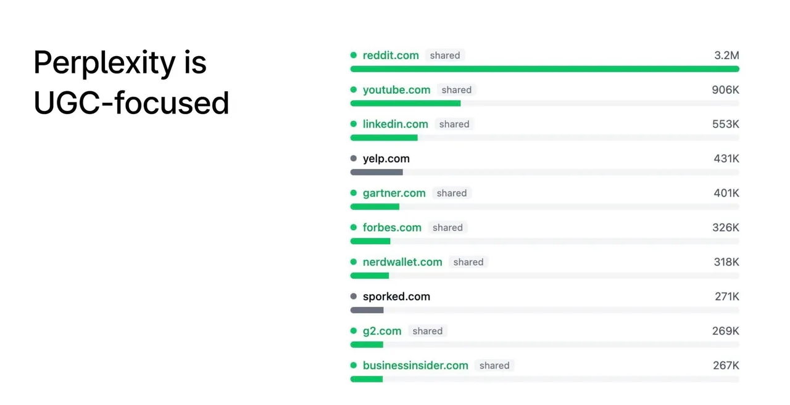790x405 pixels.
Task: Click the 3.2M count for reddit.com
Action: pyautogui.click(x=726, y=55)
